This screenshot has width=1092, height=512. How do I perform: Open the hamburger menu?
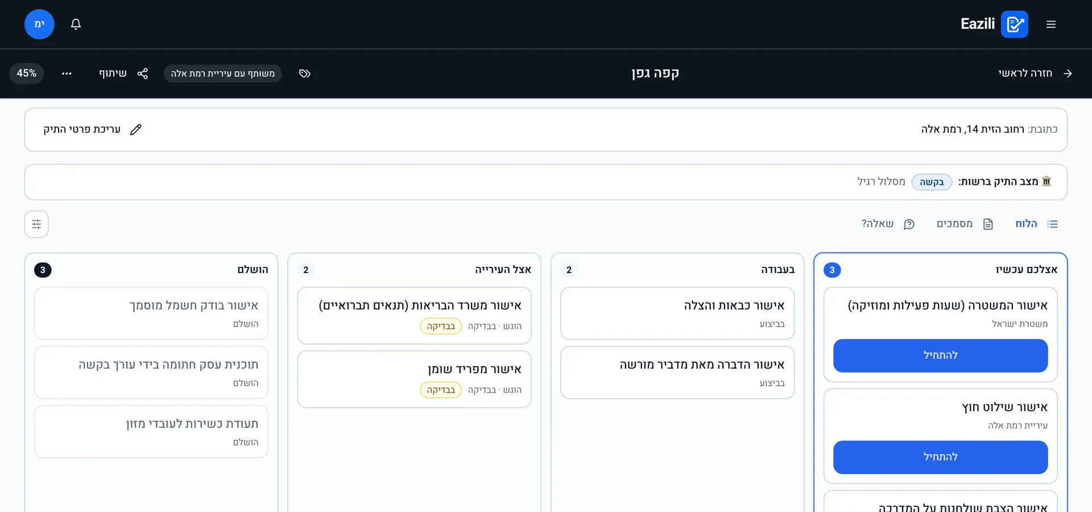[x=1051, y=24]
